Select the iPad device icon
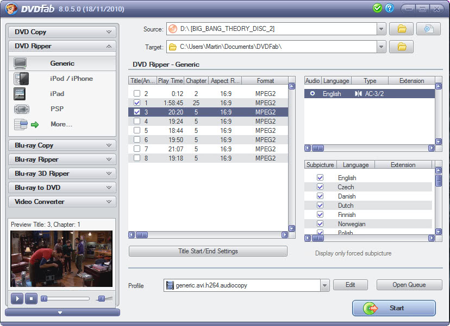This screenshot has width=450, height=326. pos(20,94)
